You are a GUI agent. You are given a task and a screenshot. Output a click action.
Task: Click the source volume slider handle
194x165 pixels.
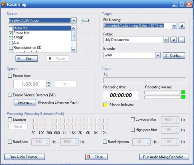click(x=85, y=20)
